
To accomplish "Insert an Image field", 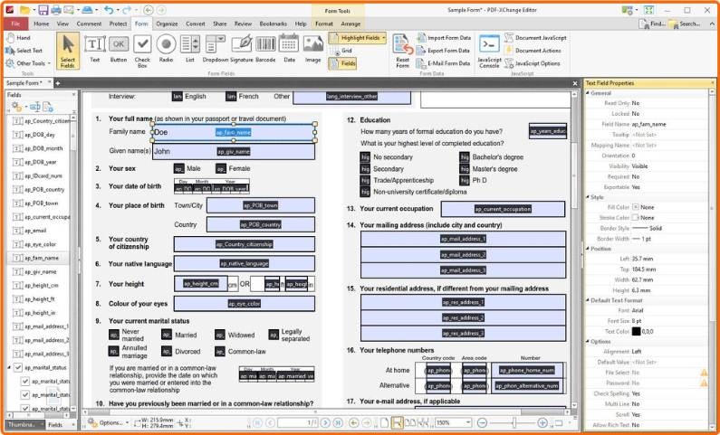I will coord(313,49).
